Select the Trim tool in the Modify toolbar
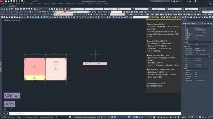This screenshot has height=119, width=213. click(25, 15)
